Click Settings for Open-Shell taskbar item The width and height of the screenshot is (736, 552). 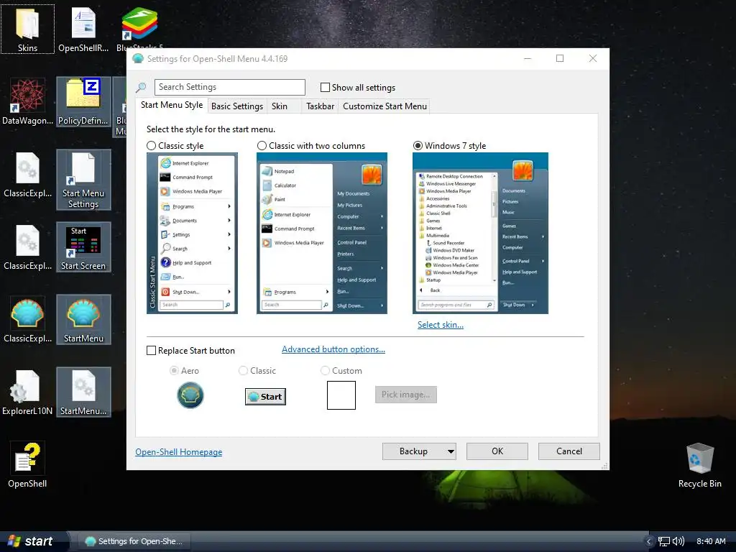click(134, 541)
